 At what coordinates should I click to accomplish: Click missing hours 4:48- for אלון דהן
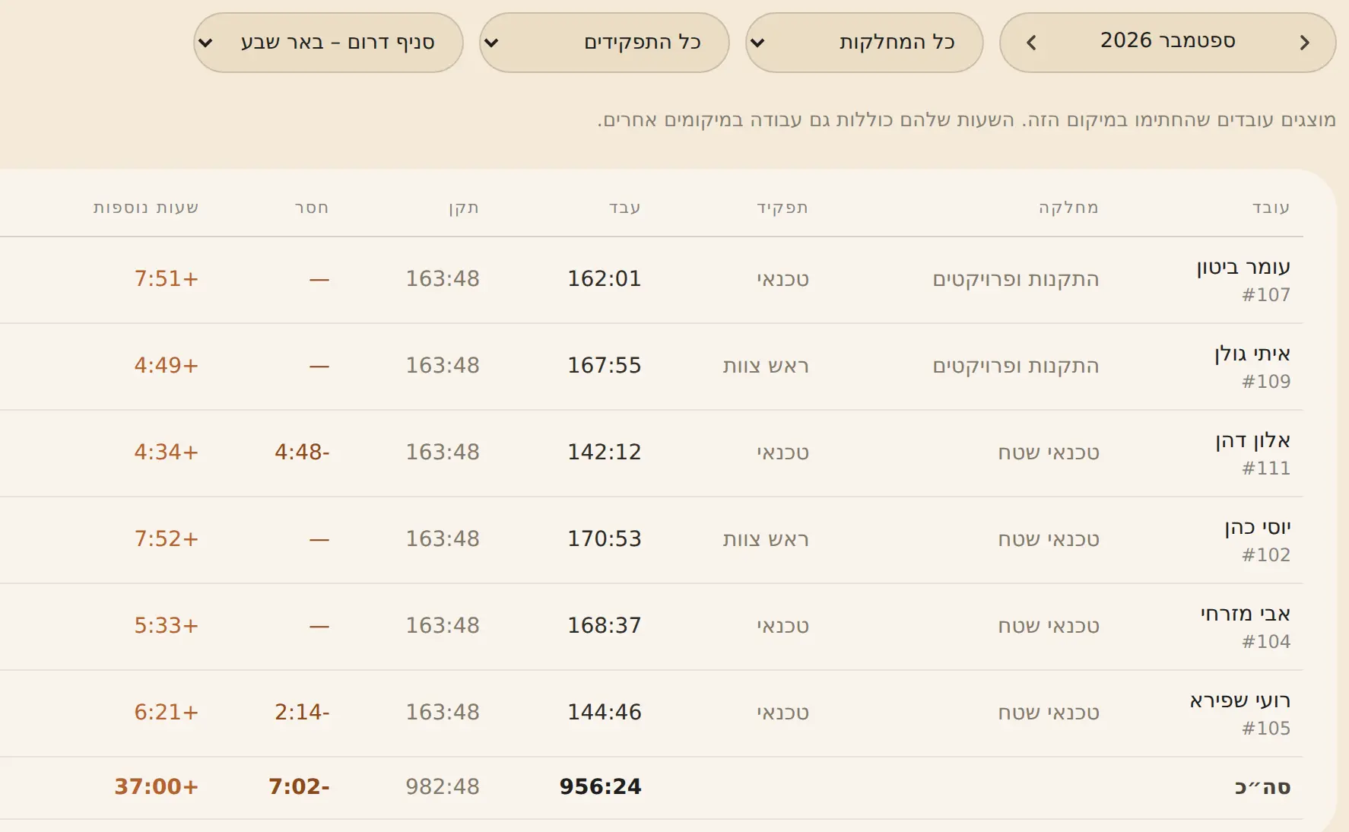302,453
